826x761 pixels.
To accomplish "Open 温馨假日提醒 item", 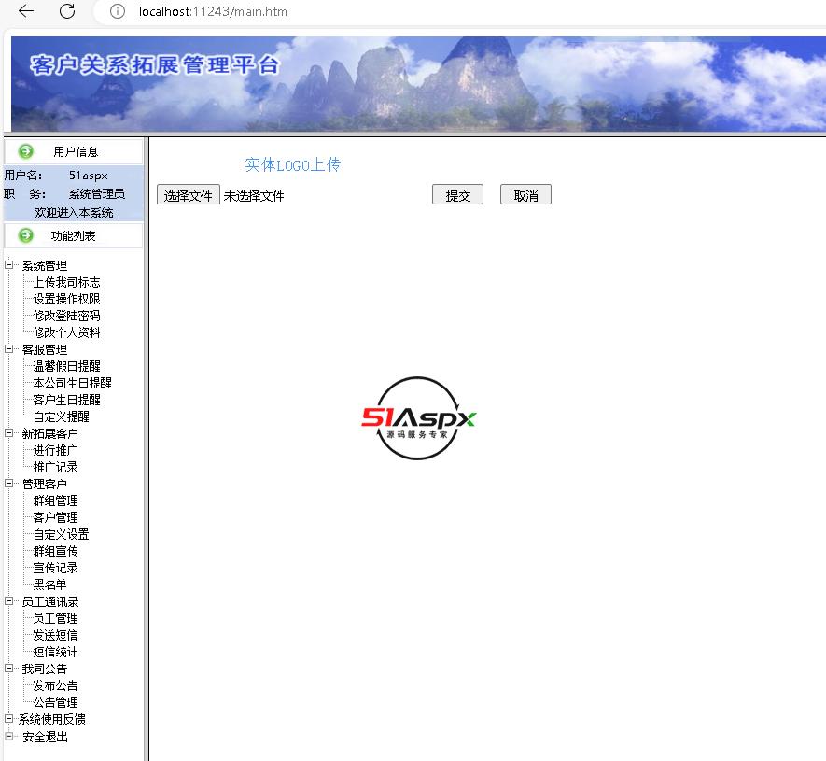I will pos(66,366).
